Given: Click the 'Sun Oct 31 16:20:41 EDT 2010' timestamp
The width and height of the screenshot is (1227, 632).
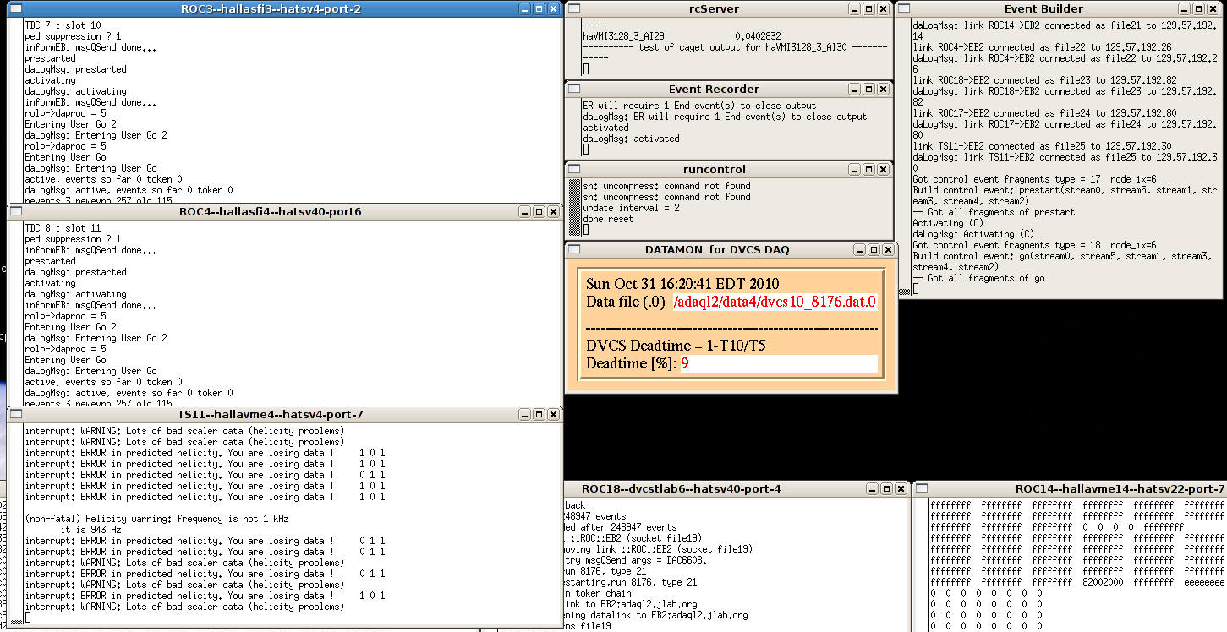Looking at the screenshot, I should click(x=682, y=284).
